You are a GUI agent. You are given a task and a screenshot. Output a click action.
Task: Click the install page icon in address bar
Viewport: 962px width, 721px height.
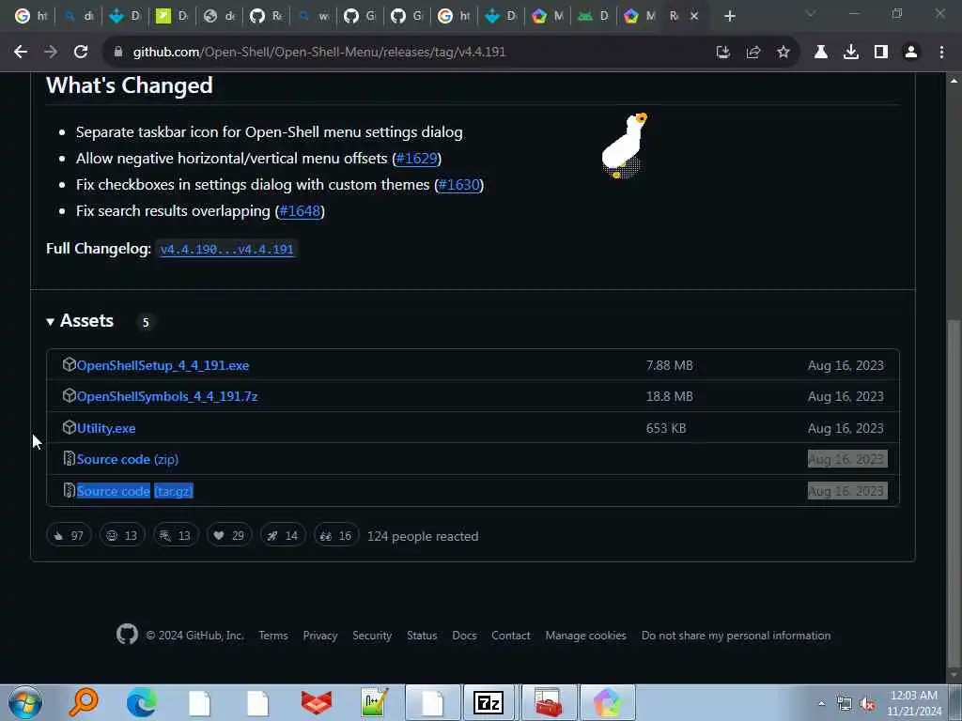coord(723,53)
